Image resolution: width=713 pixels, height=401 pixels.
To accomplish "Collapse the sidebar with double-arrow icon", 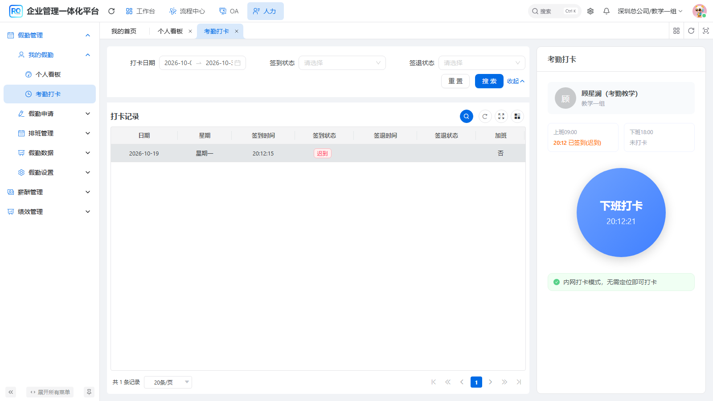I will pyautogui.click(x=11, y=392).
